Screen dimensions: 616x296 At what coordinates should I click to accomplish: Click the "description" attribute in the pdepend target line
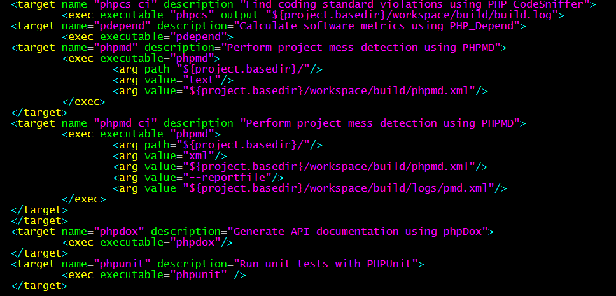point(192,26)
